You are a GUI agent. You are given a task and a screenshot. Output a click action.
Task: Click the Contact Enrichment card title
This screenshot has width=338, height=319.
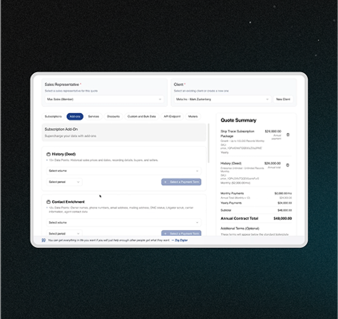coord(68,202)
